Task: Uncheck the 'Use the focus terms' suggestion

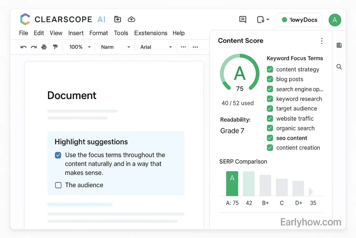Action: point(58,155)
